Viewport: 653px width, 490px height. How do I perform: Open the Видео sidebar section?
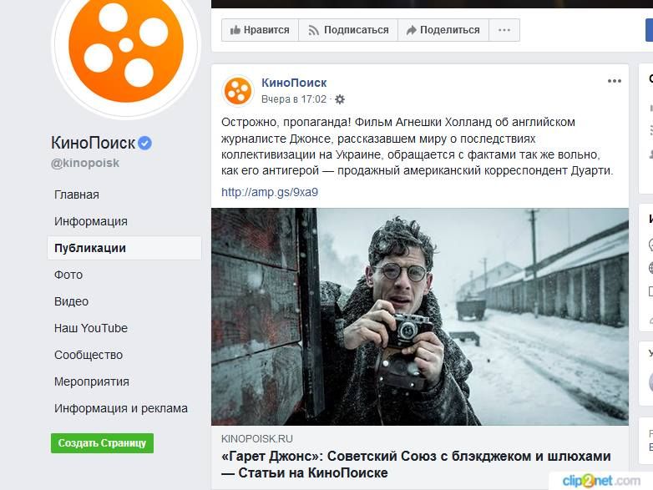coord(71,301)
